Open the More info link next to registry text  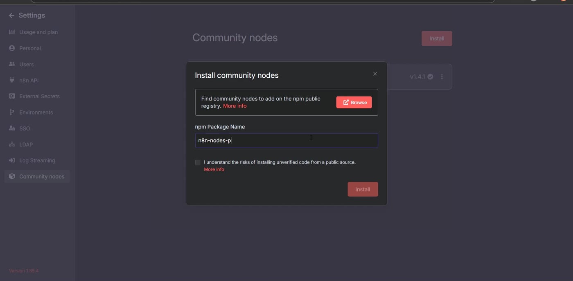tap(235, 106)
